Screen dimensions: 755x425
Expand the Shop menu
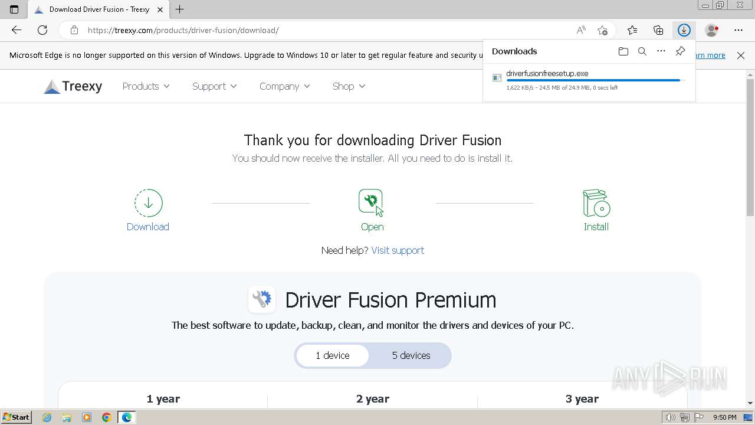(349, 86)
